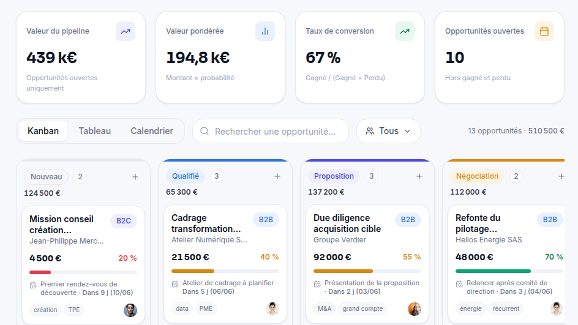The height and width of the screenshot is (325, 578).
Task: Click the B2C badge on Mission conseil card
Action: pos(124,221)
